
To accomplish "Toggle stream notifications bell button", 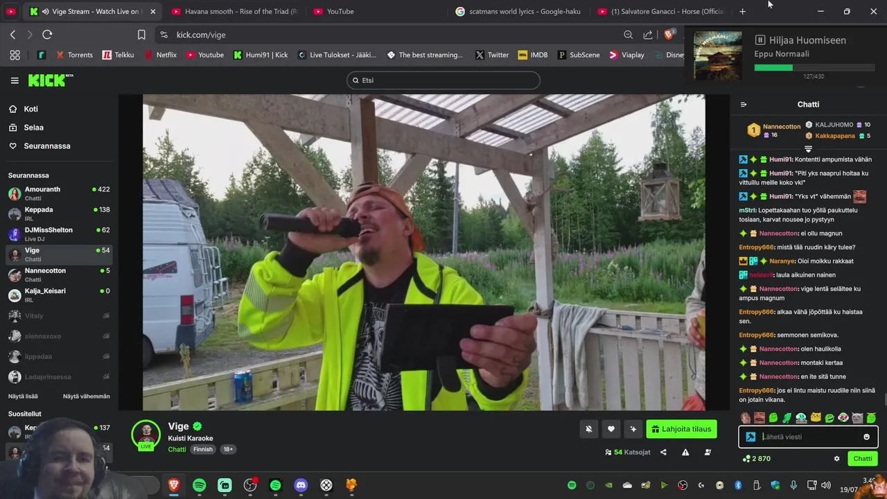I will (x=588, y=429).
